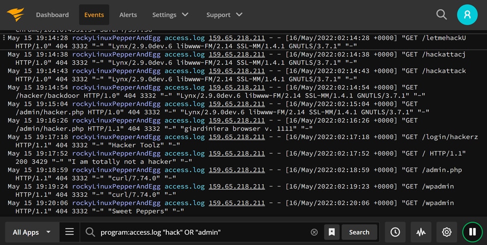487x245 pixels.
Task: Click the /hackattacj request path
Action: pyautogui.click(x=444, y=54)
